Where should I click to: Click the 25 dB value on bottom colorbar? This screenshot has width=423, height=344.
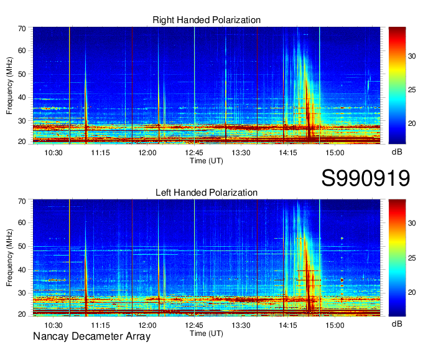[412, 258]
